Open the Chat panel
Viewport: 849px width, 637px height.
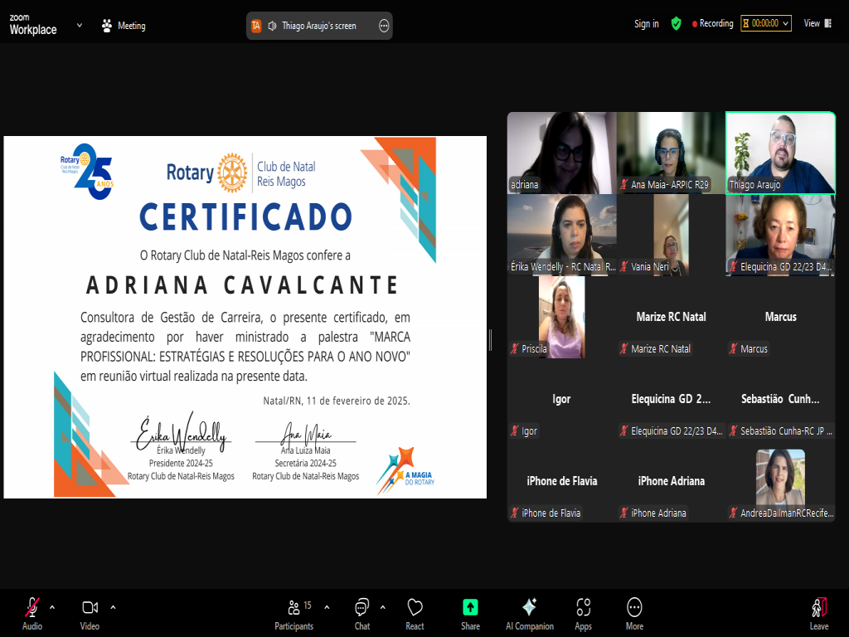(362, 613)
